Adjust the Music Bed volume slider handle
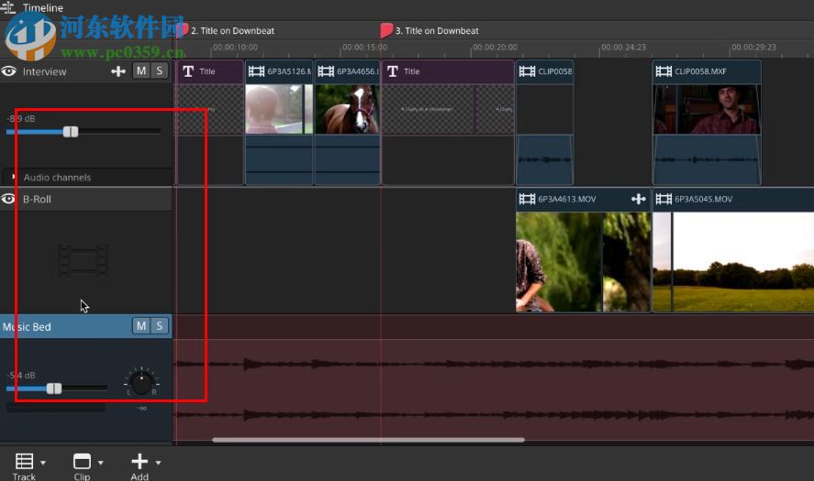This screenshot has width=814, height=481. pos(54,388)
